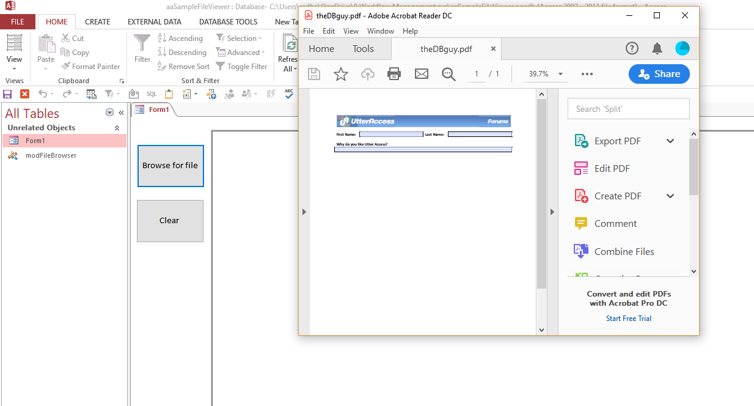Select the Format Painter tool
This screenshot has width=754, height=406.
click(x=90, y=66)
